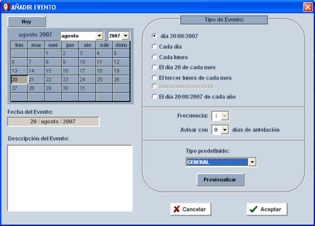Image resolution: width=315 pixels, height=226 pixels.
Task: Click the 'Tipo de Evento:' header label
Action: point(224,20)
